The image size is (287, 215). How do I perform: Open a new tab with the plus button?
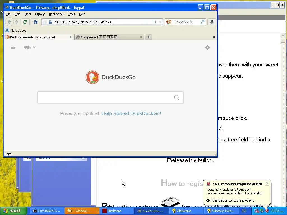(149, 37)
